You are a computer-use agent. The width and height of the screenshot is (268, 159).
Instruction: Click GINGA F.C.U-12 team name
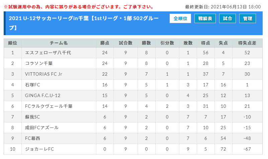click(42, 95)
